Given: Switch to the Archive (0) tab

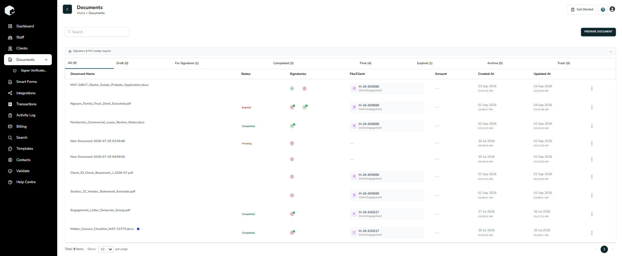Looking at the screenshot, I should (x=495, y=63).
